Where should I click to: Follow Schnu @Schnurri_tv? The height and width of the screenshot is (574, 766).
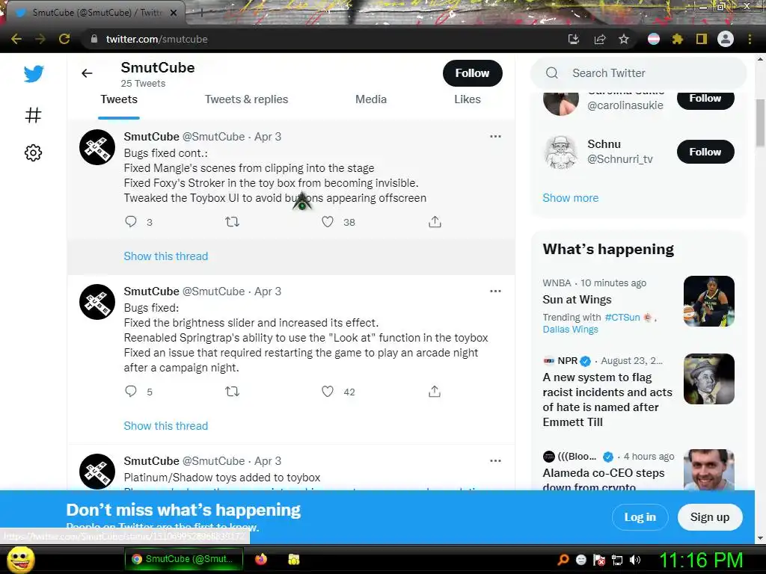click(705, 152)
